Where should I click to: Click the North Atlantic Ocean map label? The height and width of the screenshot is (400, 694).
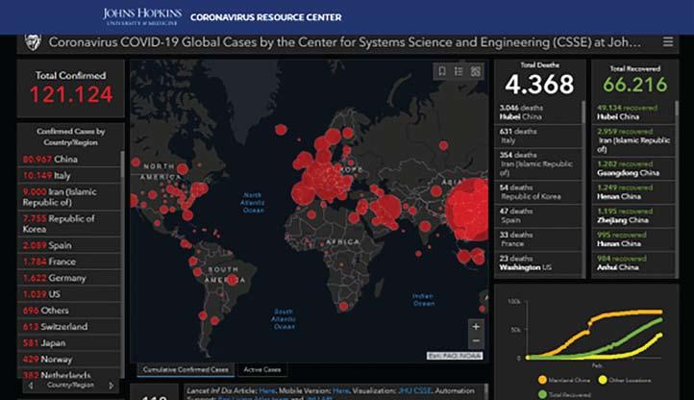pyautogui.click(x=253, y=203)
